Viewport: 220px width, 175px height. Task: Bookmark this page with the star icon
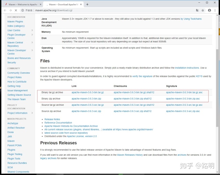click(203, 10)
